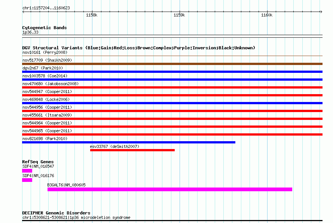Click the nsv544956 (Cooper2011) label
Image resolution: width=333 pixels, height=223 pixels.
47,107
